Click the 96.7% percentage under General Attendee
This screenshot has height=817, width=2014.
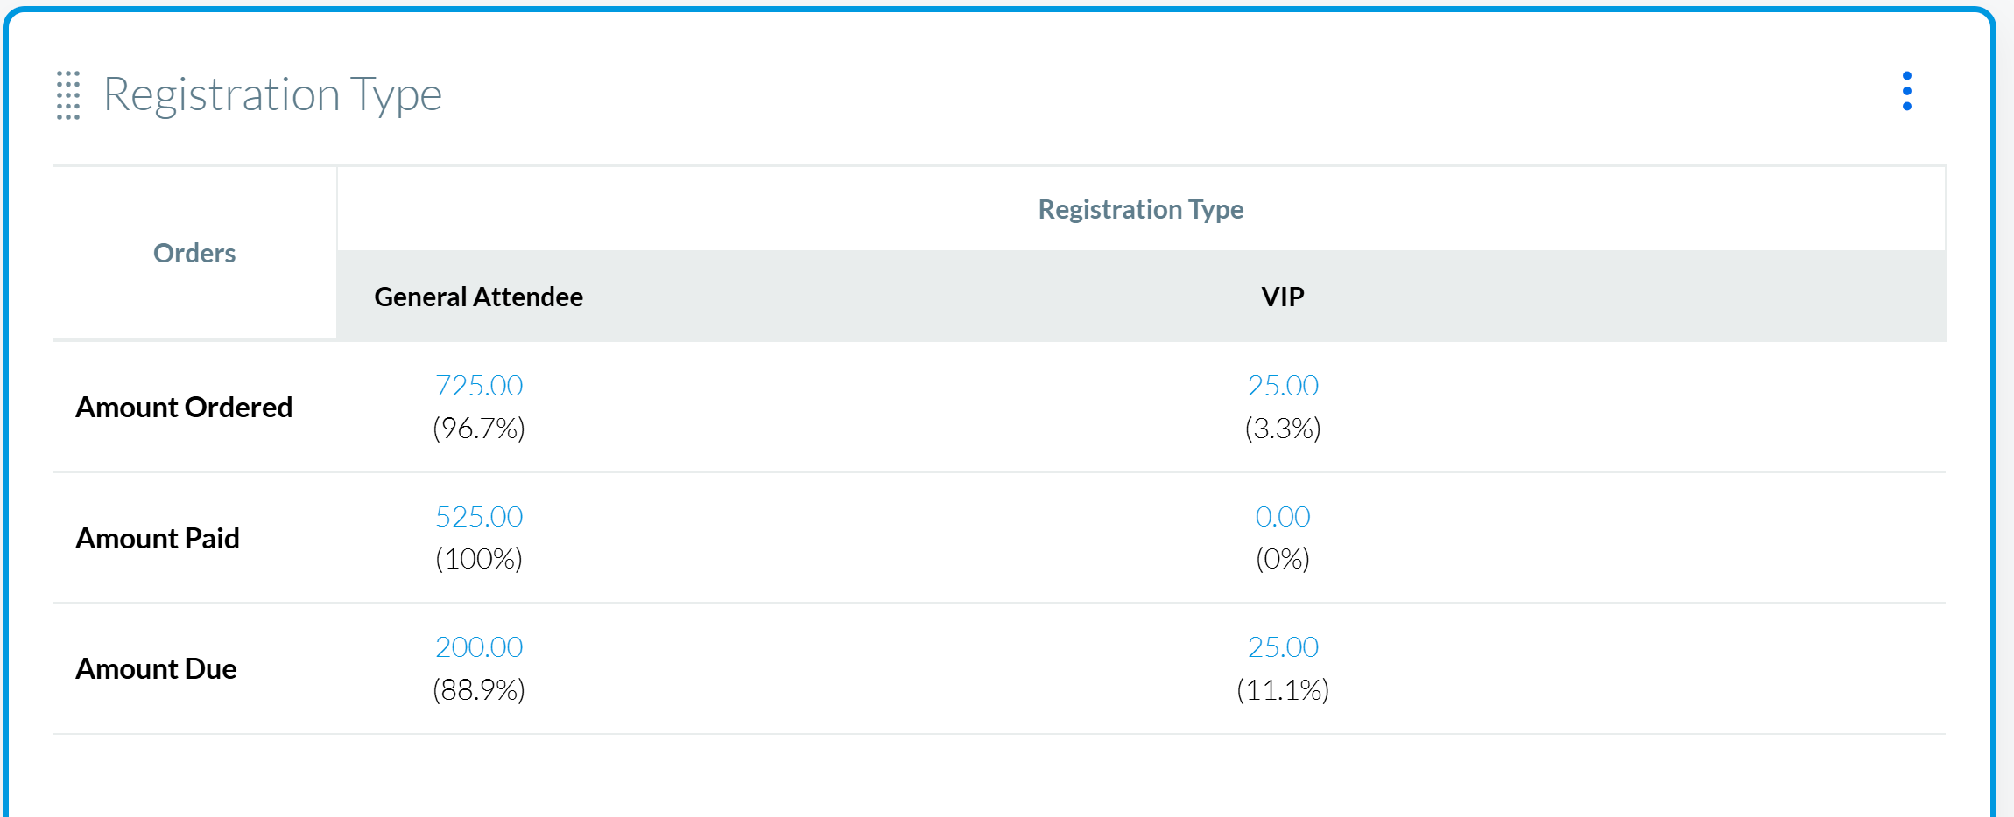[x=479, y=429]
